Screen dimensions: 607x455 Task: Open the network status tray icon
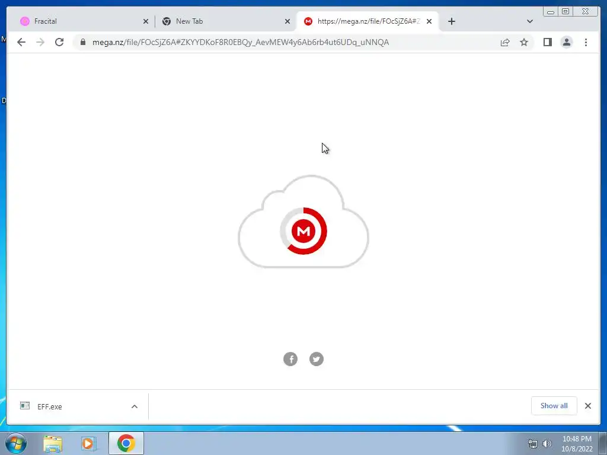(x=533, y=444)
